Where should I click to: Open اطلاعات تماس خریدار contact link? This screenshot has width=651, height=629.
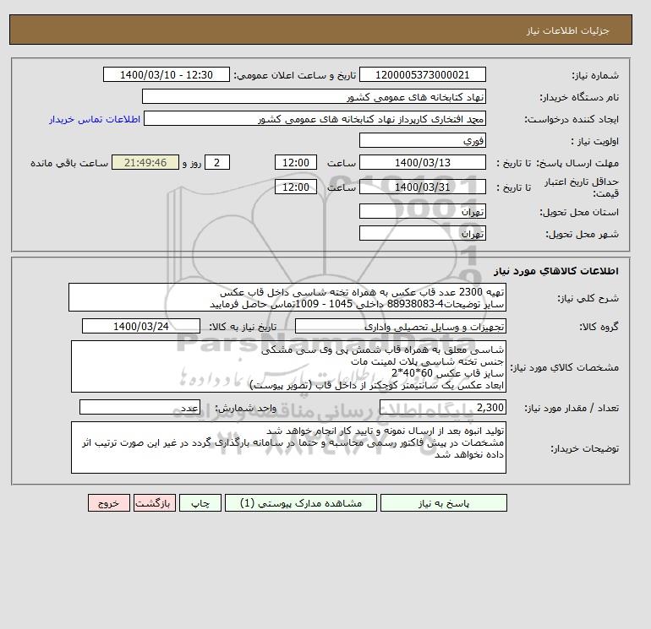pyautogui.click(x=95, y=119)
